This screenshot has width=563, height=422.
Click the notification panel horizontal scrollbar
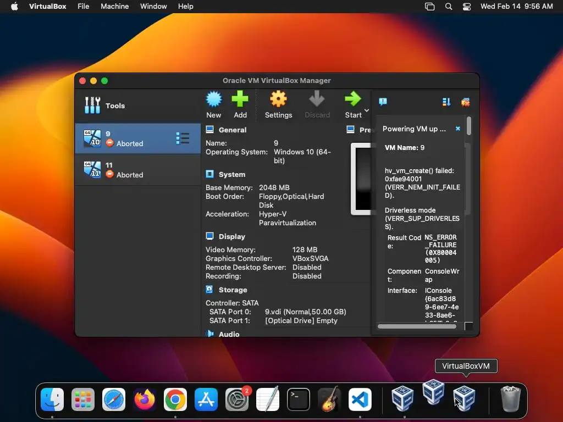[417, 326]
